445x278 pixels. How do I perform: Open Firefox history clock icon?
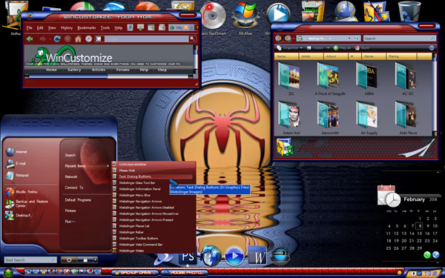88,39
